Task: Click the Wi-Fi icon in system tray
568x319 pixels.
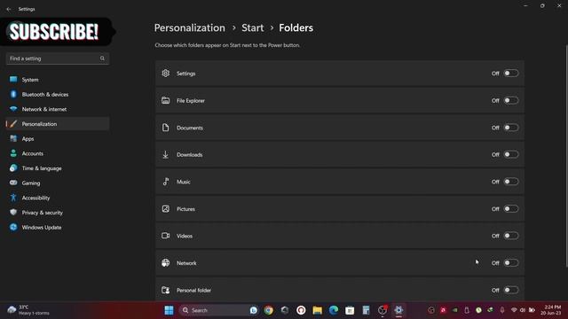Action: pos(514,310)
